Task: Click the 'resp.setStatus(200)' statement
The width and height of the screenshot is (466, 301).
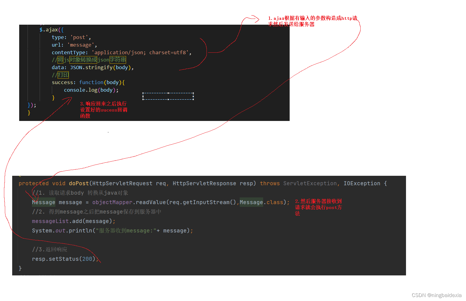Action: coord(64,259)
